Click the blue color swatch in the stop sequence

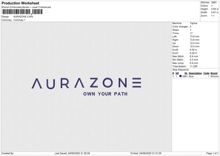click(180, 76)
